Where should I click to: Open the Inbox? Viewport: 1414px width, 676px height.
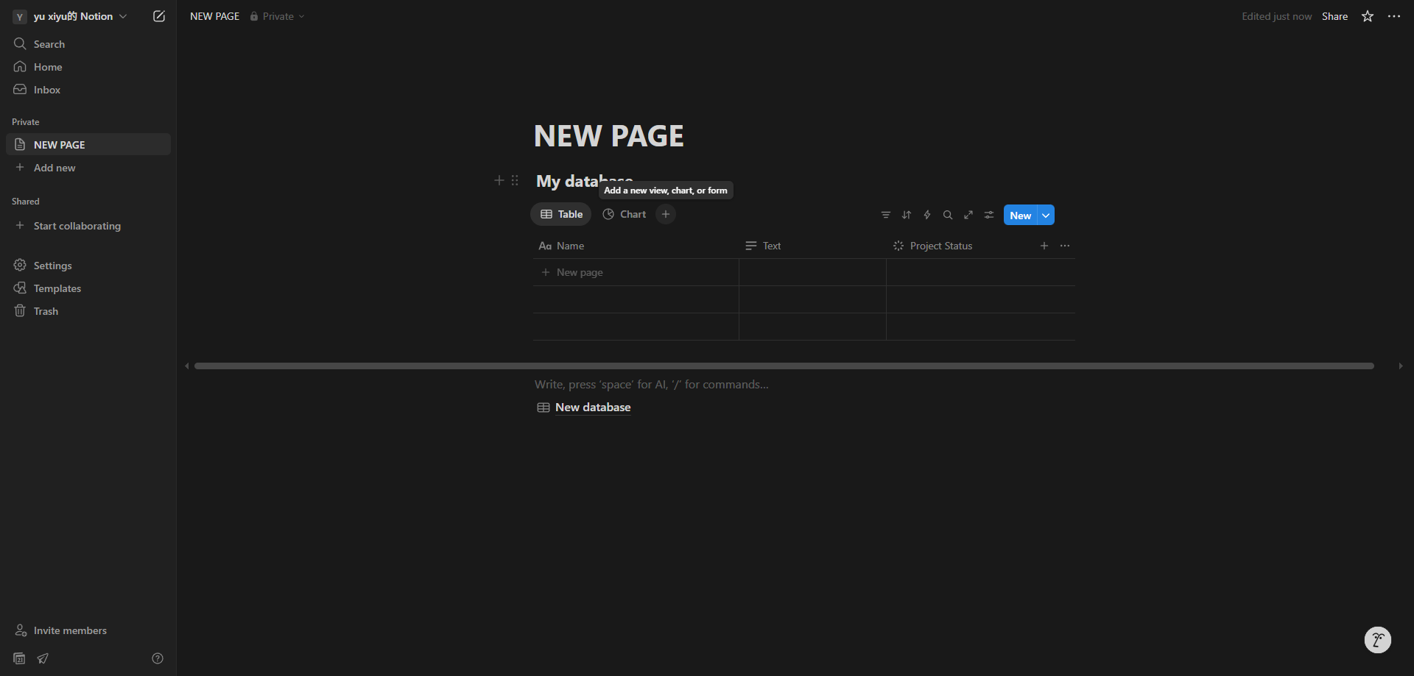pos(88,90)
